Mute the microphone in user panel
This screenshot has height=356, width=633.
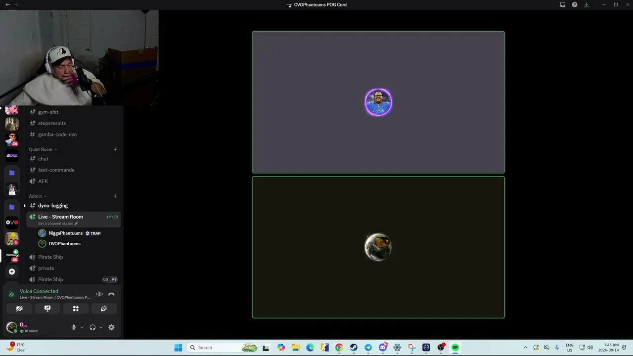74,327
